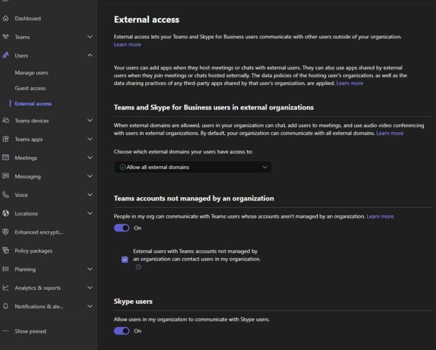
Task: Turn off unmanaged Teams accounts toggle
Action: point(122,228)
